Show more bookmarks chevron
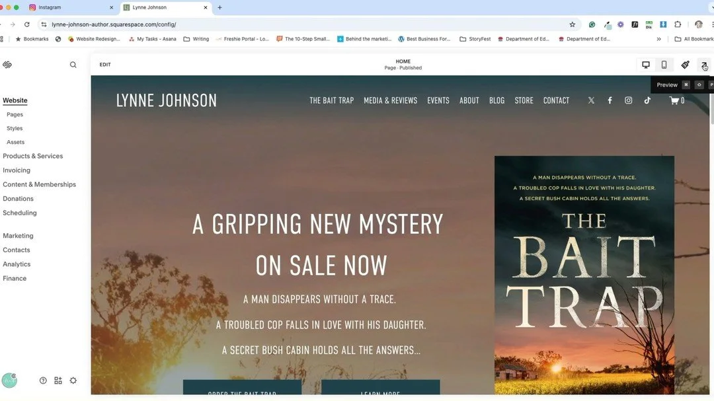The width and height of the screenshot is (714, 401). click(658, 39)
